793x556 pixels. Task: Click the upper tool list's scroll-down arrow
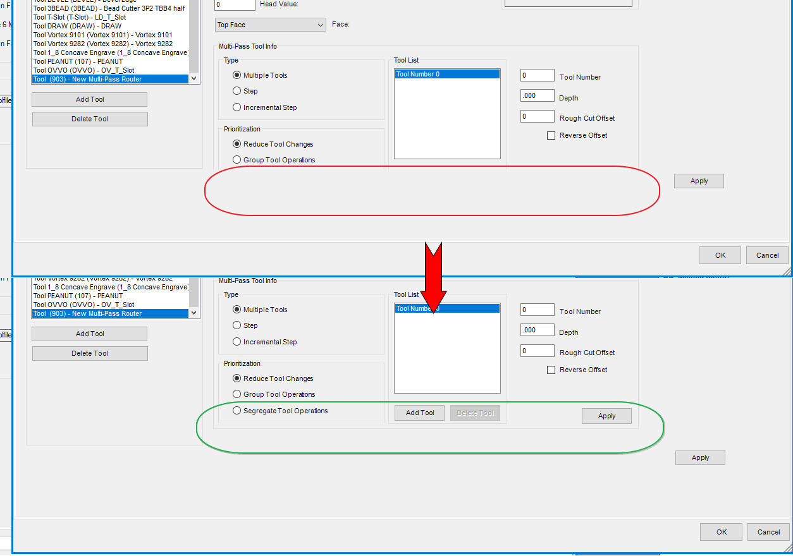pos(194,79)
